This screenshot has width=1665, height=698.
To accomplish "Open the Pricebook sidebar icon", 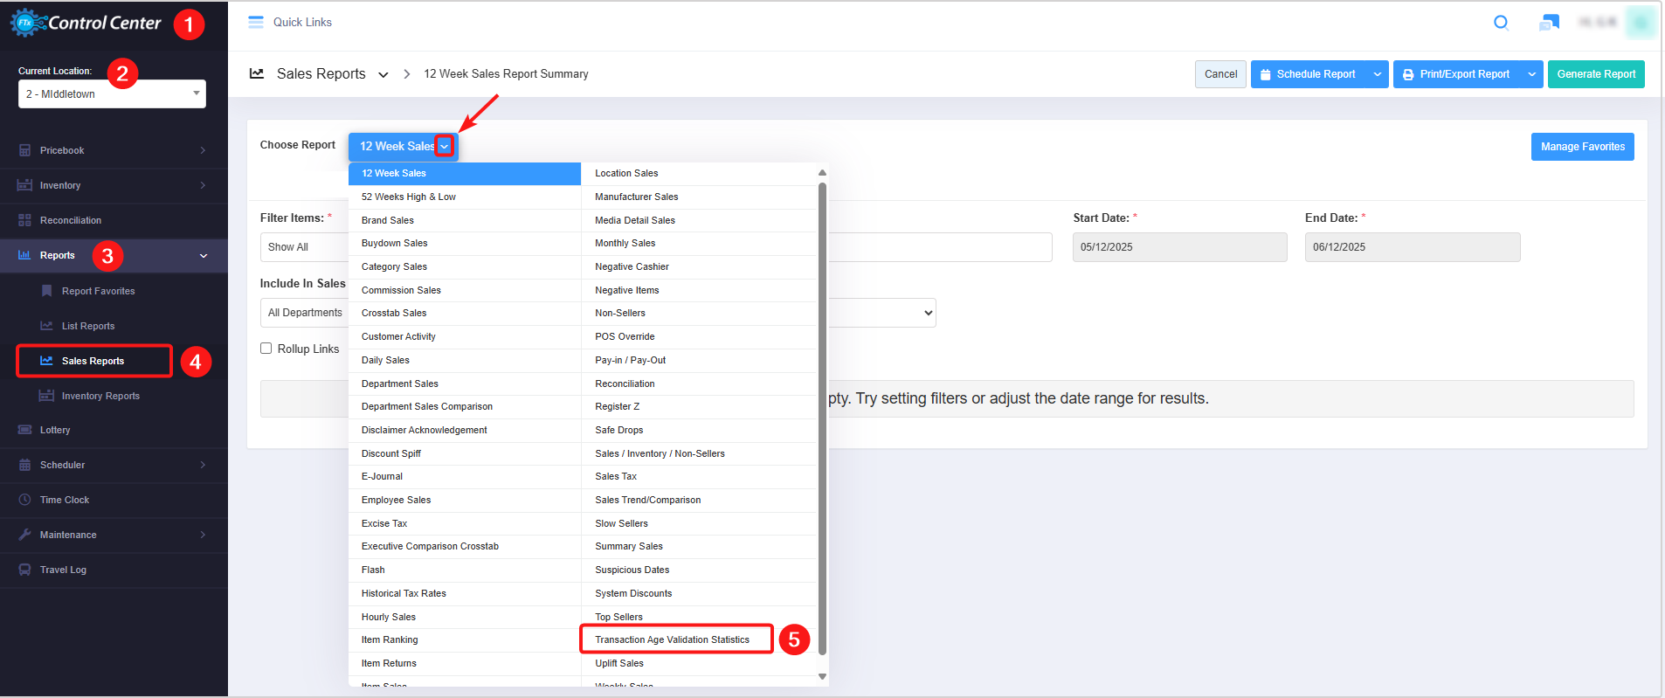I will 24,150.
